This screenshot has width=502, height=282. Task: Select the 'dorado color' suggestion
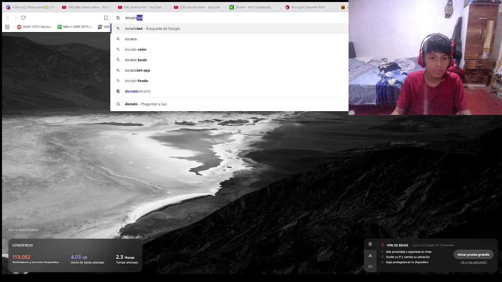(229, 49)
